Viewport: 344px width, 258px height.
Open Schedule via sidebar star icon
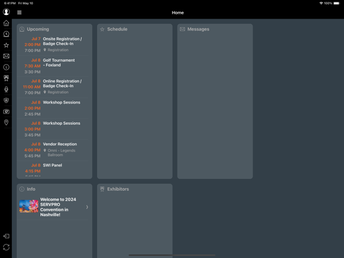coord(6,45)
